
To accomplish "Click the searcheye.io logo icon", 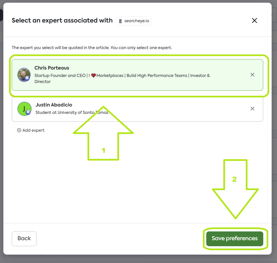I will point(120,21).
